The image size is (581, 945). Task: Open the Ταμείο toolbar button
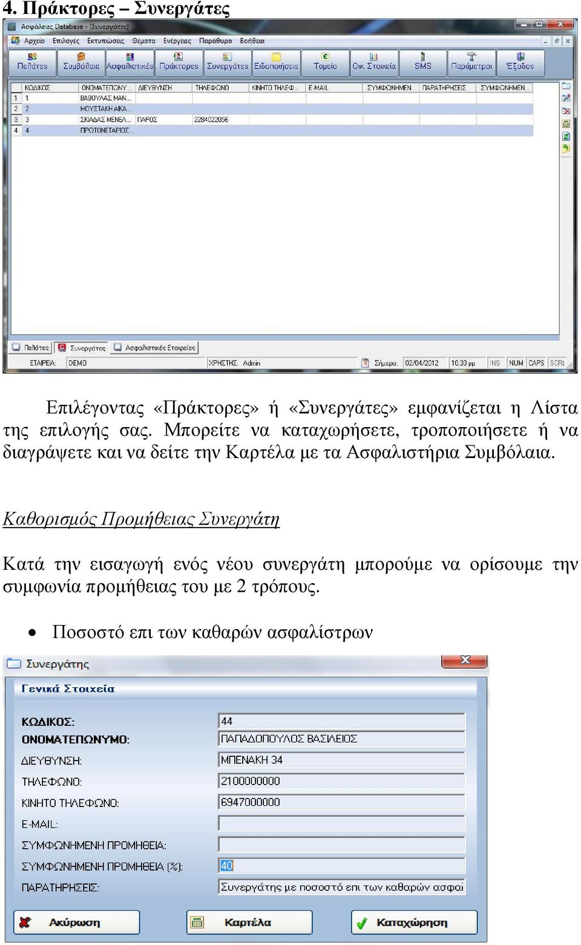[x=325, y=63]
